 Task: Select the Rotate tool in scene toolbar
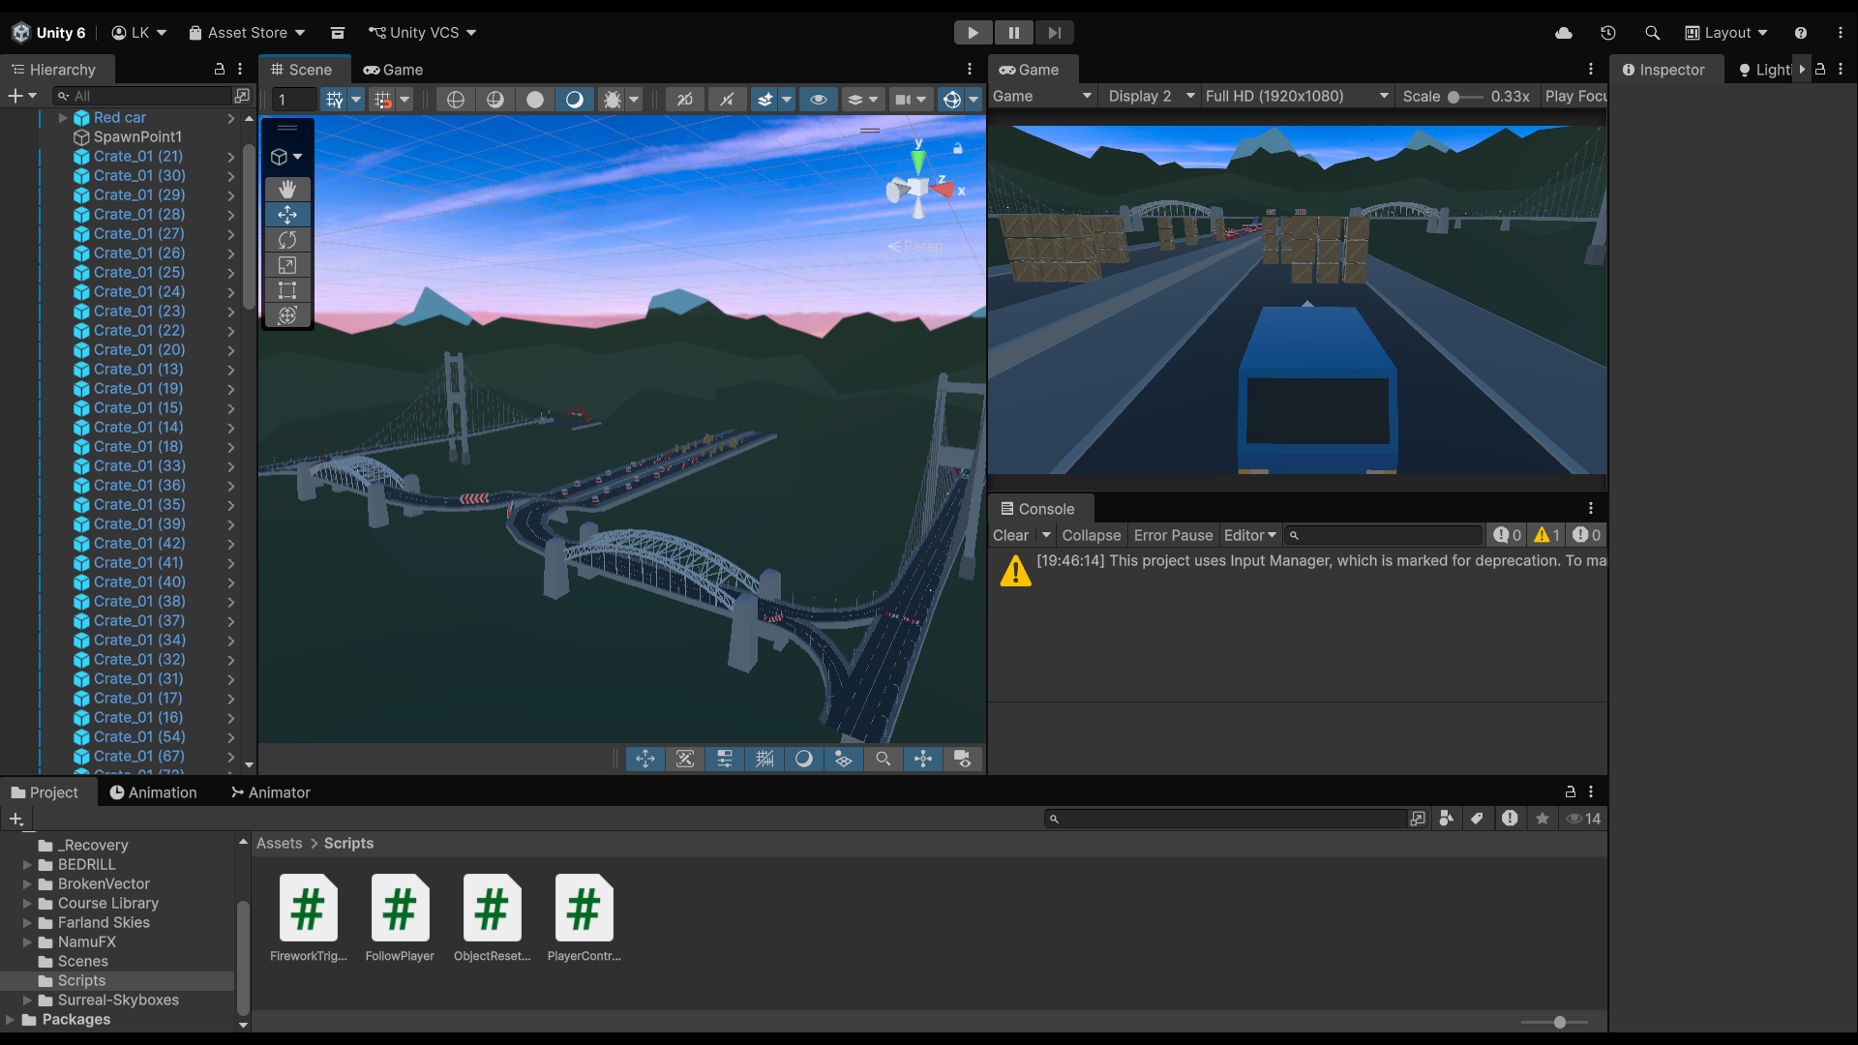pyautogui.click(x=287, y=240)
